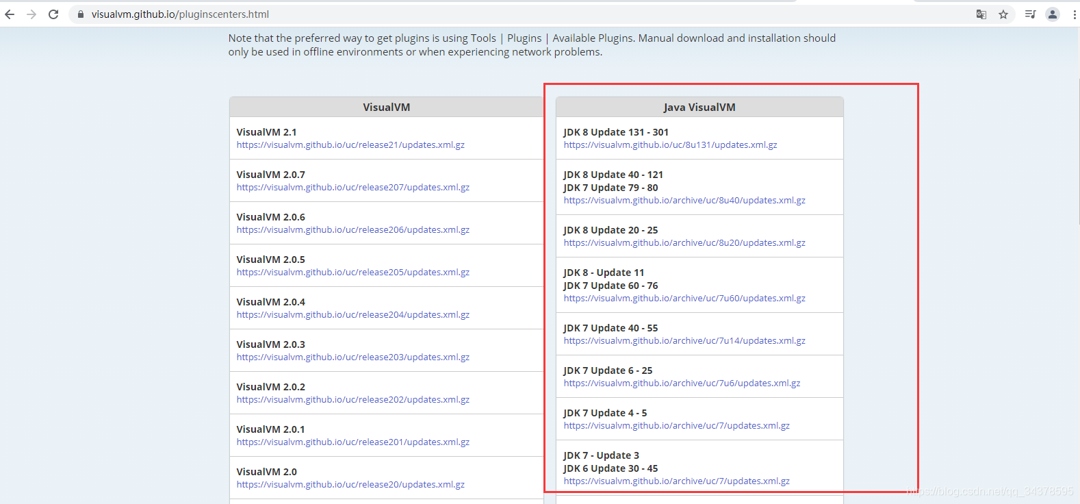Open Chrome's three-dot menu
The height and width of the screenshot is (504, 1080).
[1075, 14]
